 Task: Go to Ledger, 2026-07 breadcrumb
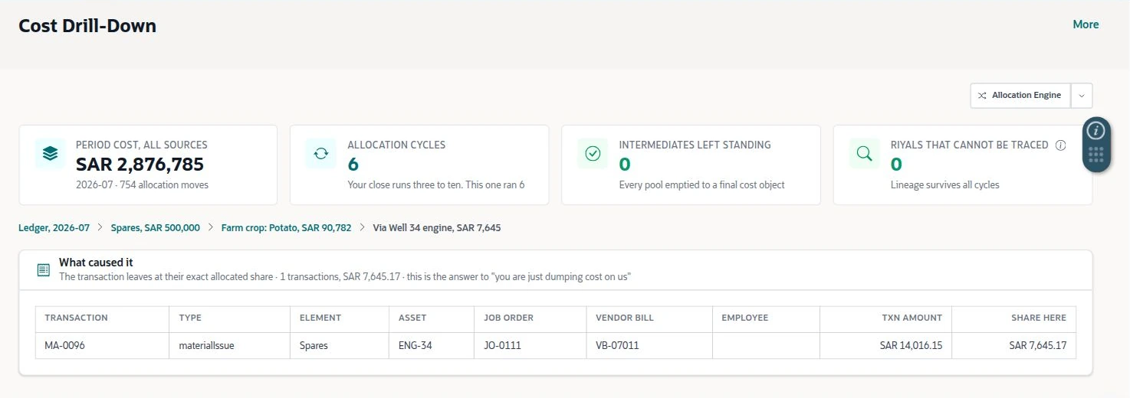[54, 228]
